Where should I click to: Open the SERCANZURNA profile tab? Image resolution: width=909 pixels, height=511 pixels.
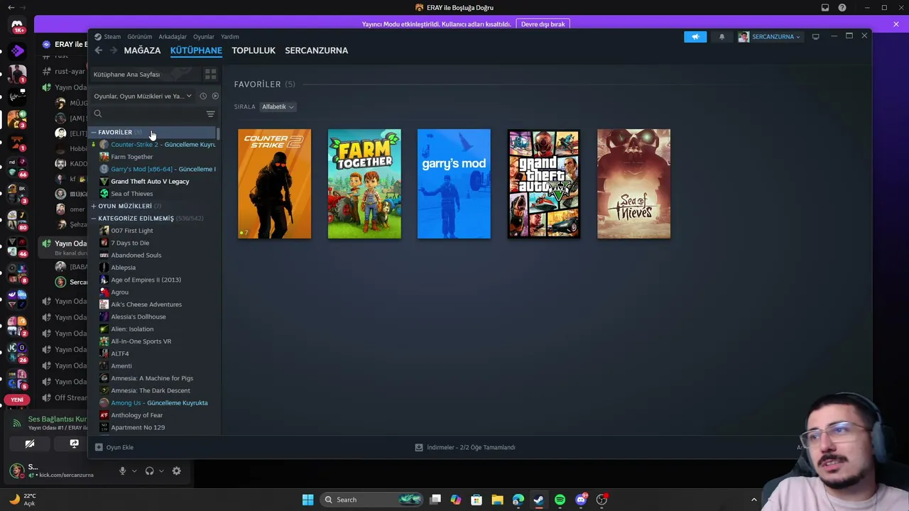[316, 50]
